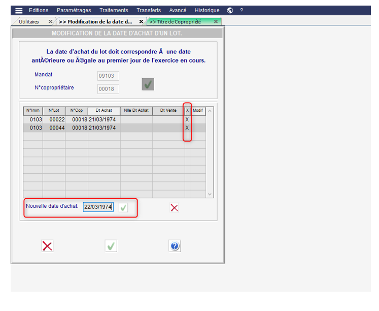Switch to the Utilitaires tab
Image resolution: width=379 pixels, height=311 pixels.
(29, 22)
